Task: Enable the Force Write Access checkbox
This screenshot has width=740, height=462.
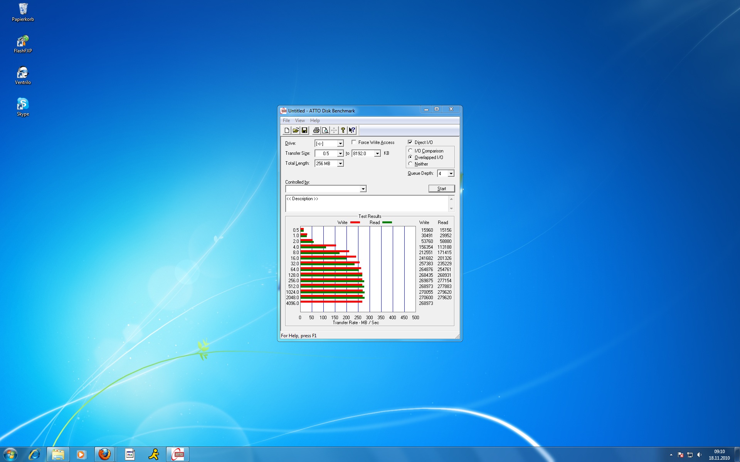Action: pos(354,142)
